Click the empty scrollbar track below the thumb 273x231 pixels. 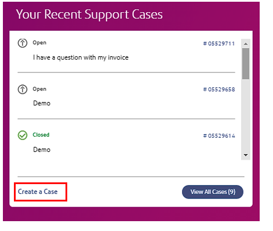click(x=246, y=115)
